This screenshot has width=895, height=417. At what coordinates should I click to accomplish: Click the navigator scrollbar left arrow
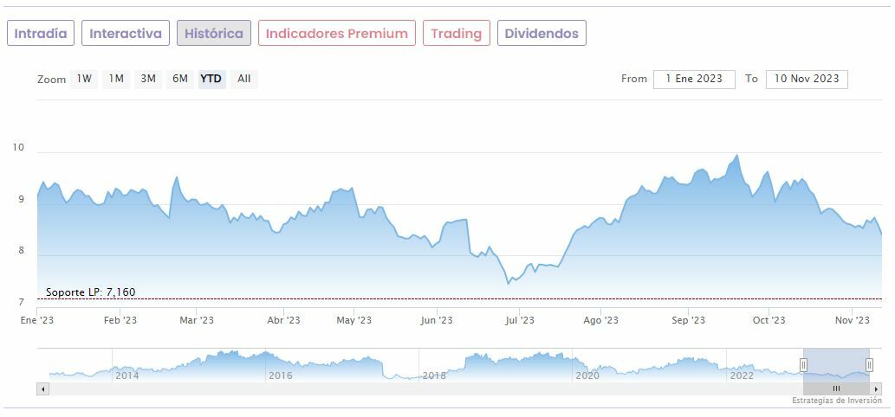point(42,389)
